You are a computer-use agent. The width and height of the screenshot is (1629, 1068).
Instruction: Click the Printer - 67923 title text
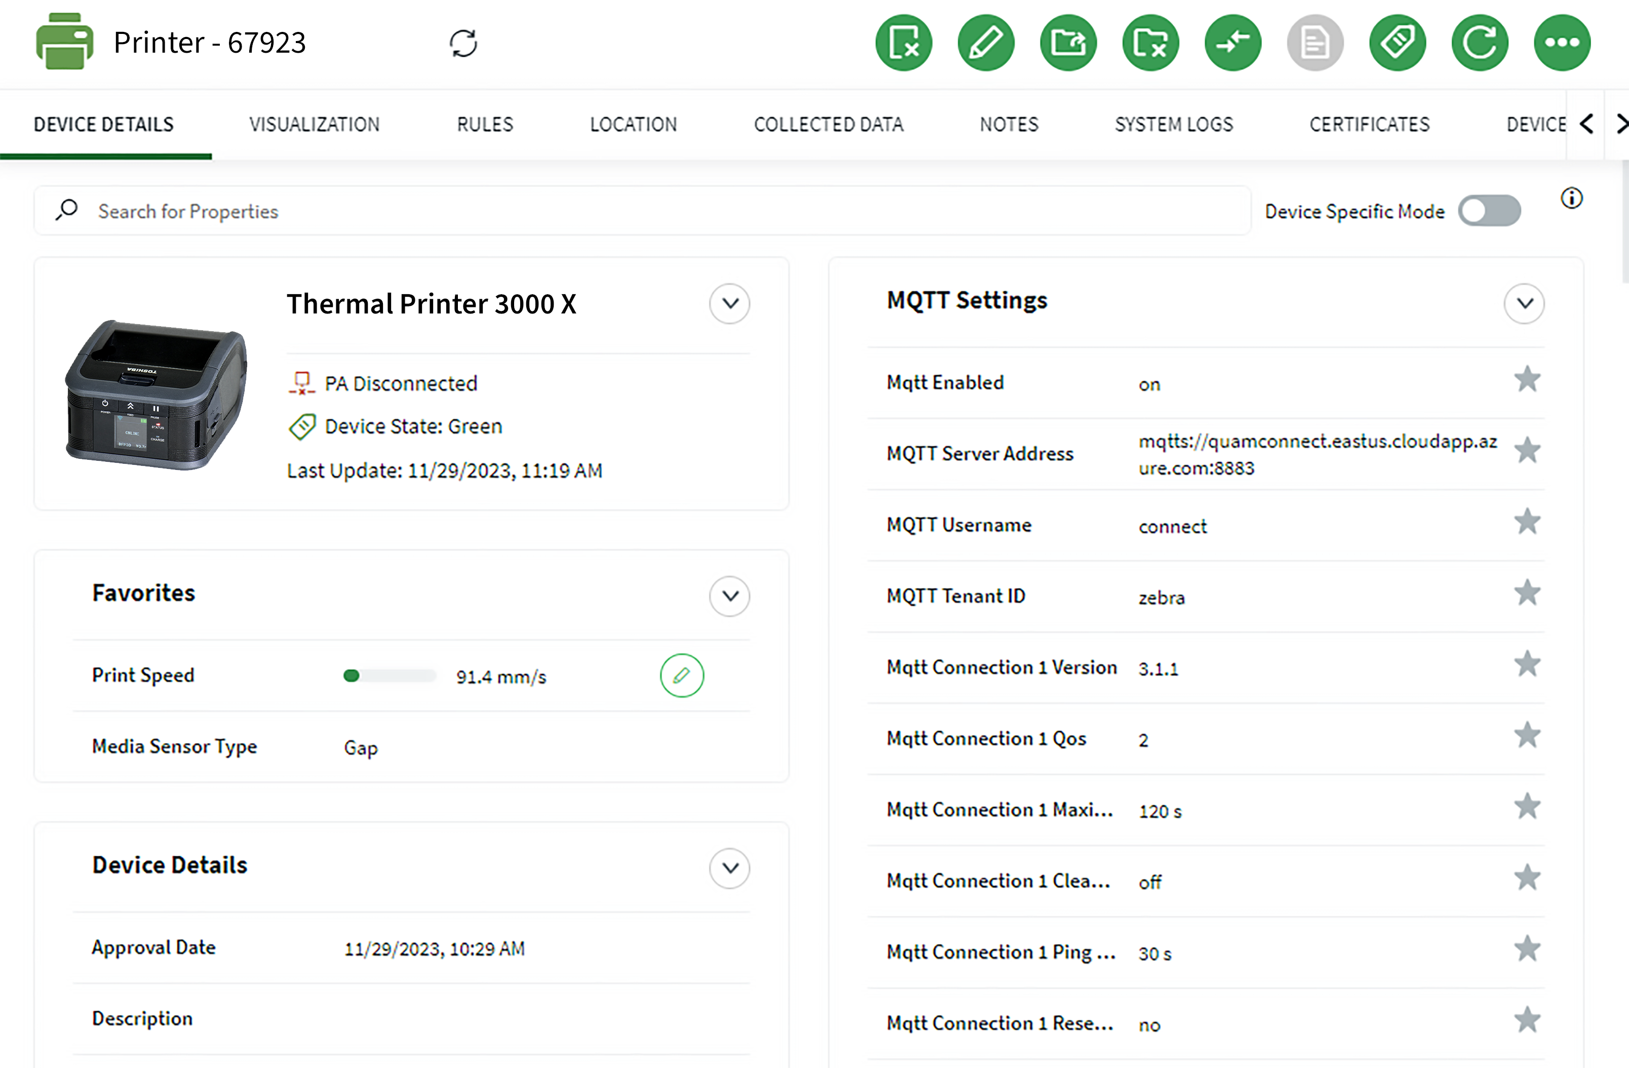(x=209, y=43)
